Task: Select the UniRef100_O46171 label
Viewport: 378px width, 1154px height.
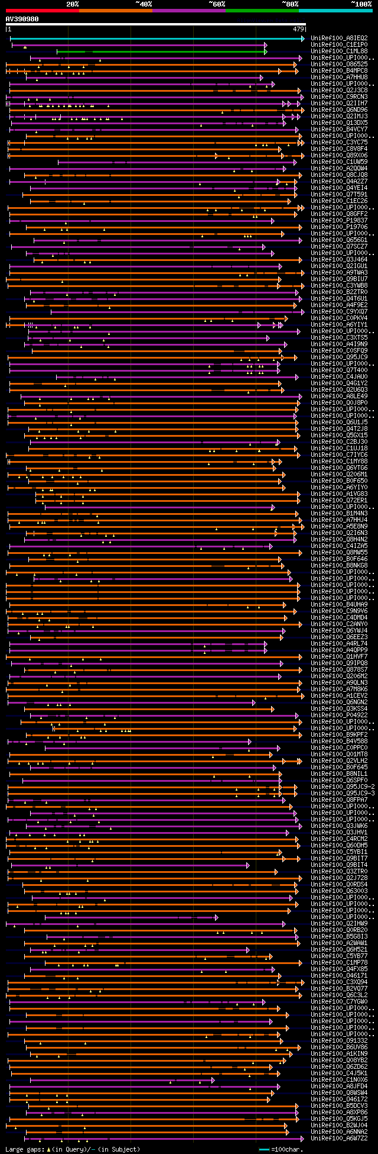Action: pos(339,975)
